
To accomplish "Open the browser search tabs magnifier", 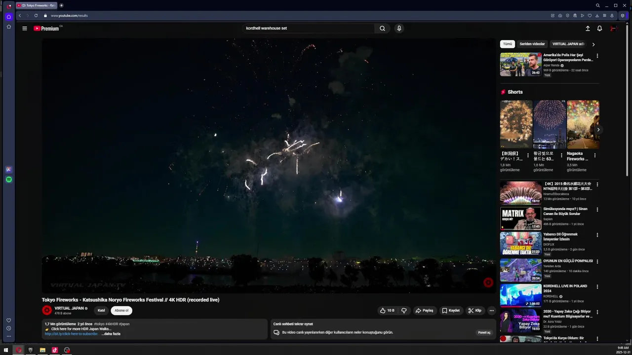I will 597,5.
